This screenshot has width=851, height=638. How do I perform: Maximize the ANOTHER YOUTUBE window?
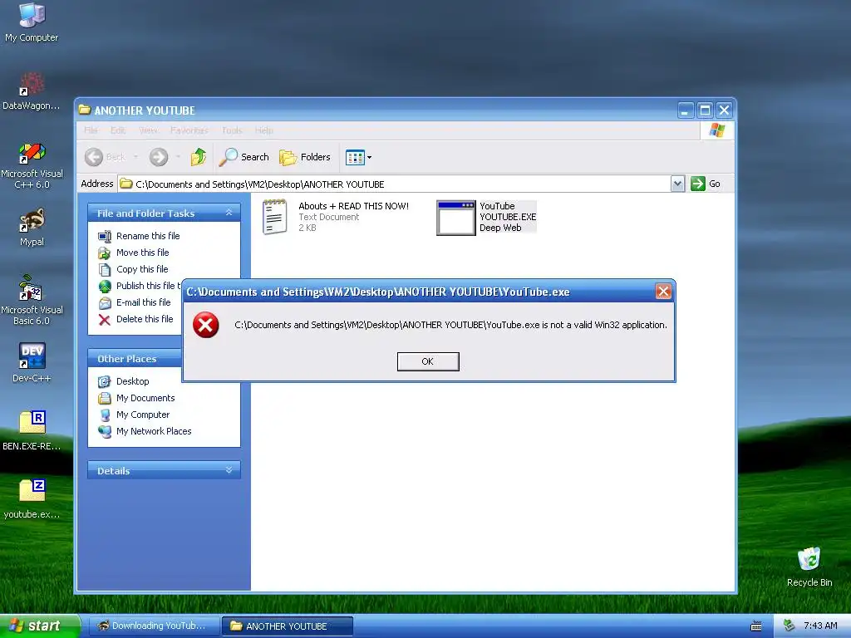point(705,110)
